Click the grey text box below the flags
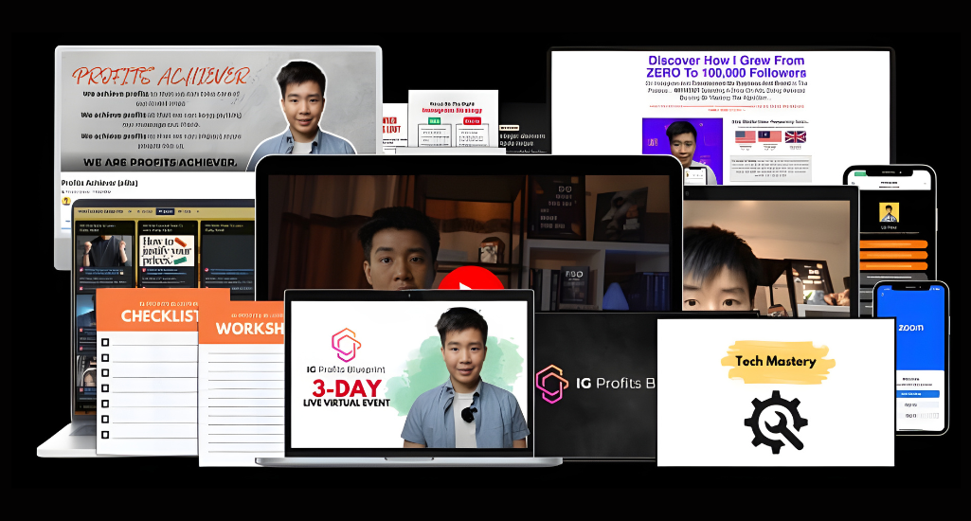The width and height of the screenshot is (971, 521). (x=770, y=168)
